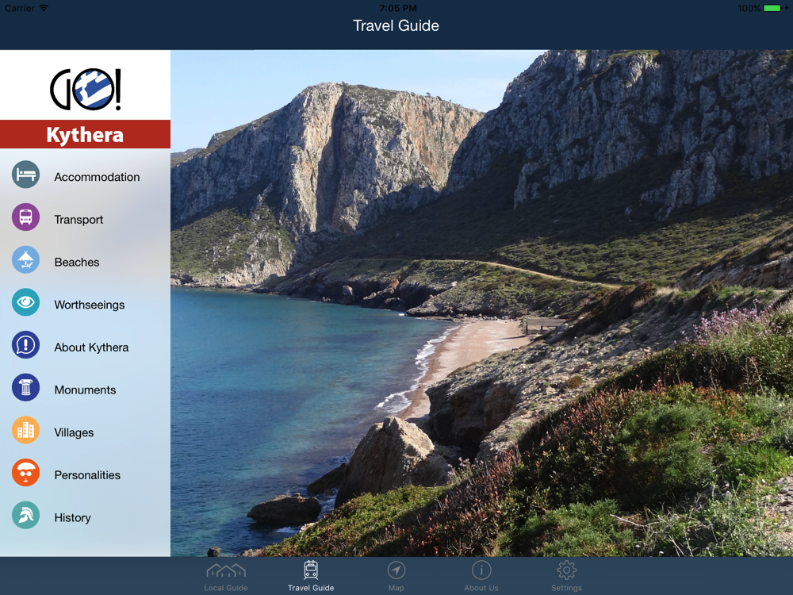Open the Personalities label

[87, 475]
